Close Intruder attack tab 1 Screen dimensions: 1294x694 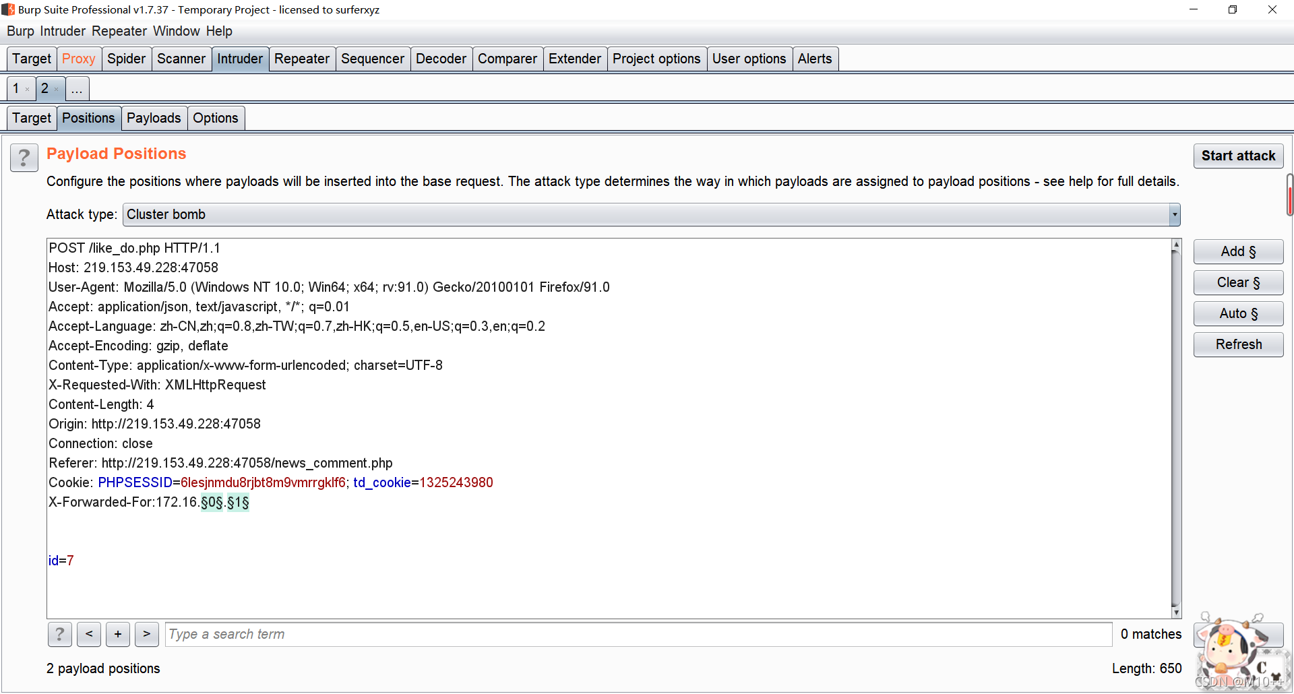pos(27,89)
